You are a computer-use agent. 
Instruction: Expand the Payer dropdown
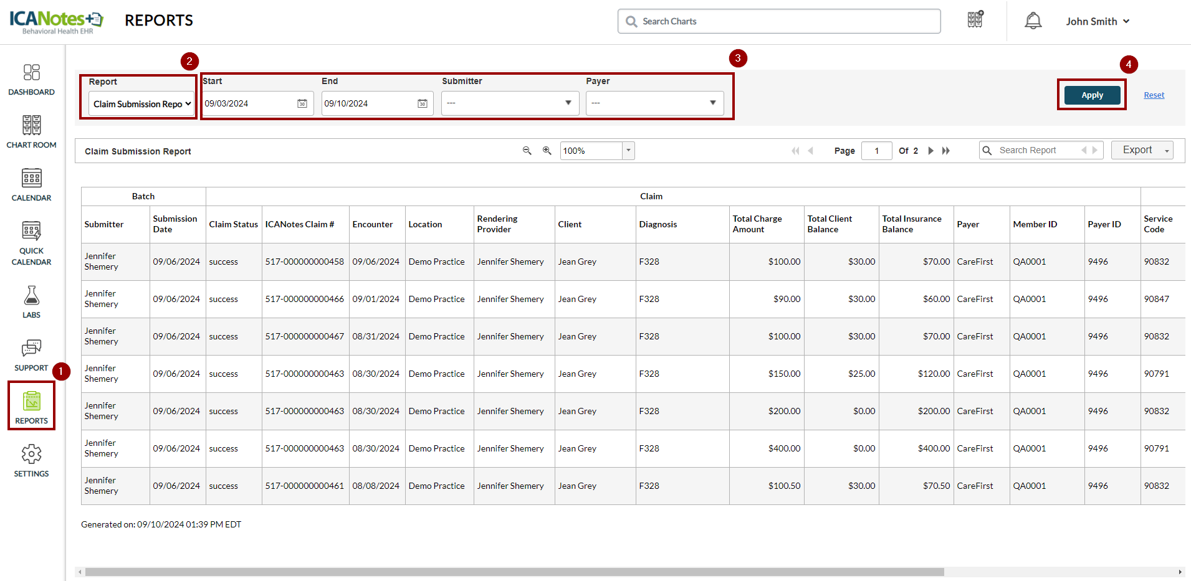coord(654,103)
